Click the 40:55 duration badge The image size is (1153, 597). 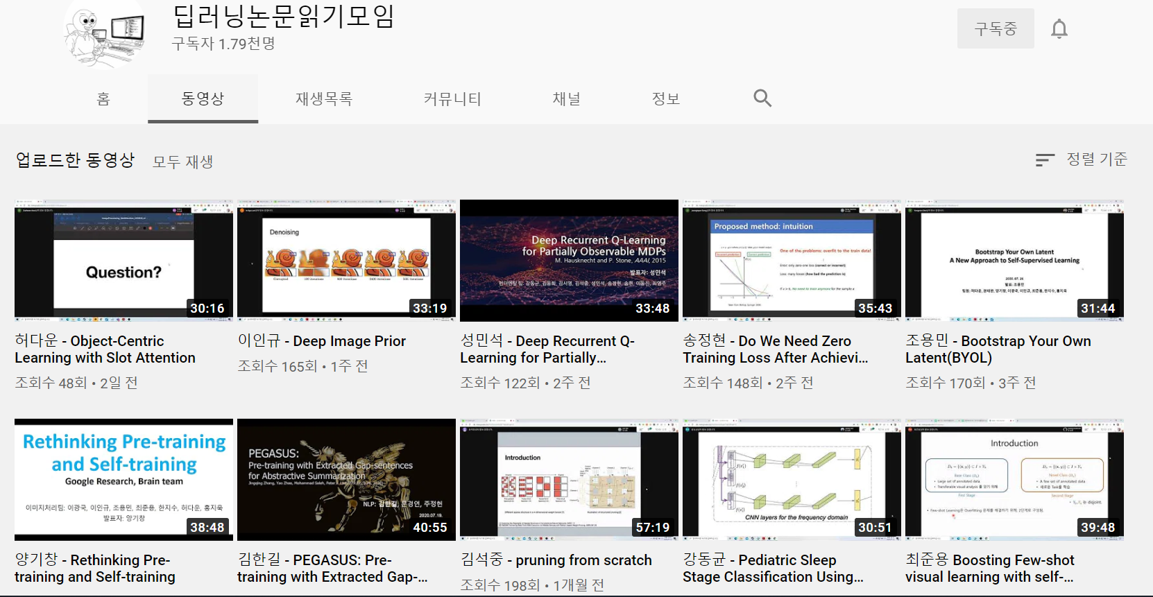tap(430, 528)
